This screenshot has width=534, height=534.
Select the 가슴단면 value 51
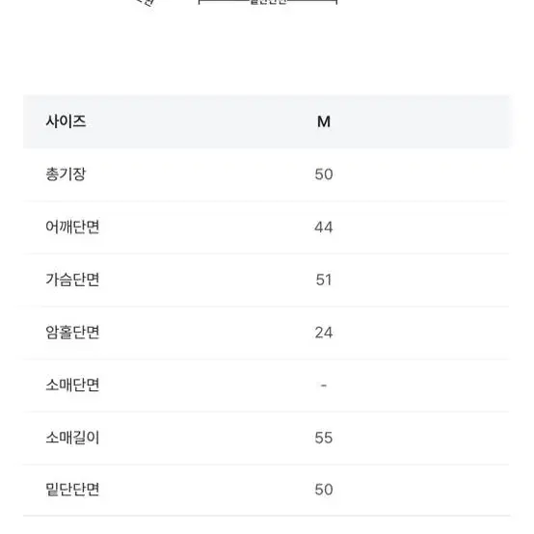pos(324,280)
